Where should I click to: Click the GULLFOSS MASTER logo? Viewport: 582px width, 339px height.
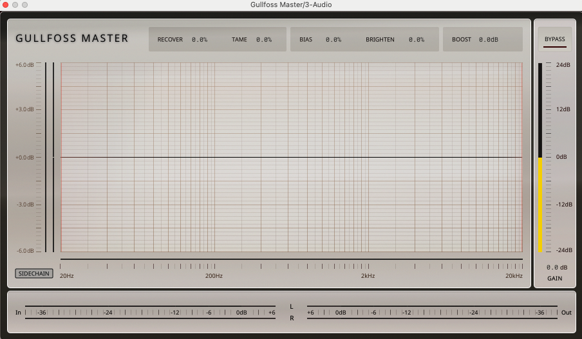point(72,39)
